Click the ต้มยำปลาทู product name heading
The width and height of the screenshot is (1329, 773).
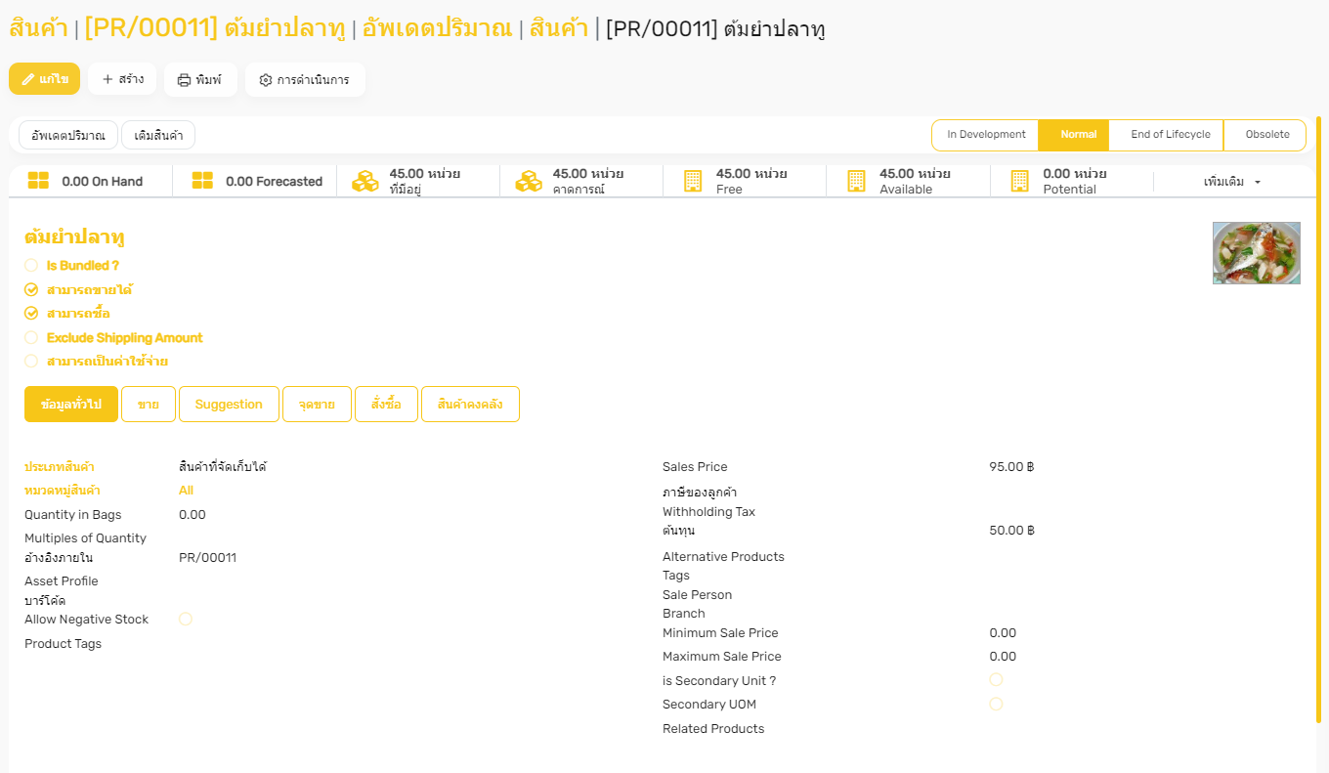point(74,237)
